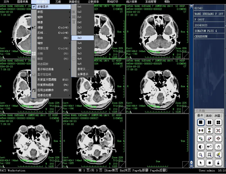
Task: Toggle the 多窗显示 checkmark
Action: pyautogui.click(x=33, y=6)
